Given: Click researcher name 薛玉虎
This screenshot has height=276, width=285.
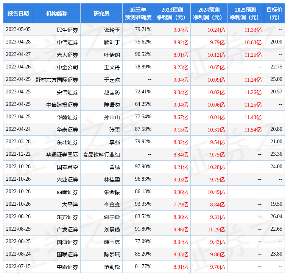Looking at the screenshot, I should point(112,242).
